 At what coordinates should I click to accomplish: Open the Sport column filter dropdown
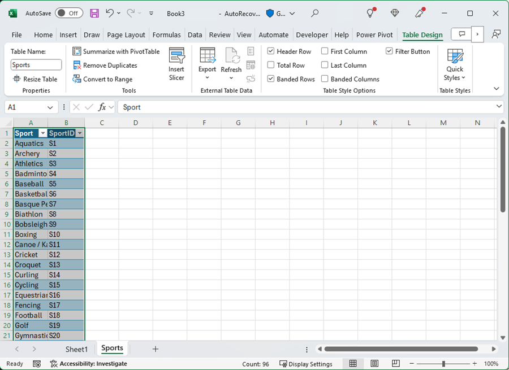[x=43, y=133]
